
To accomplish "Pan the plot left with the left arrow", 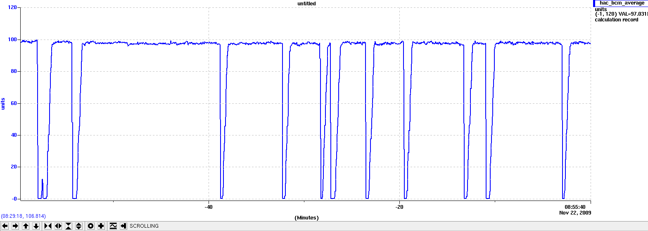I will 5,226.
